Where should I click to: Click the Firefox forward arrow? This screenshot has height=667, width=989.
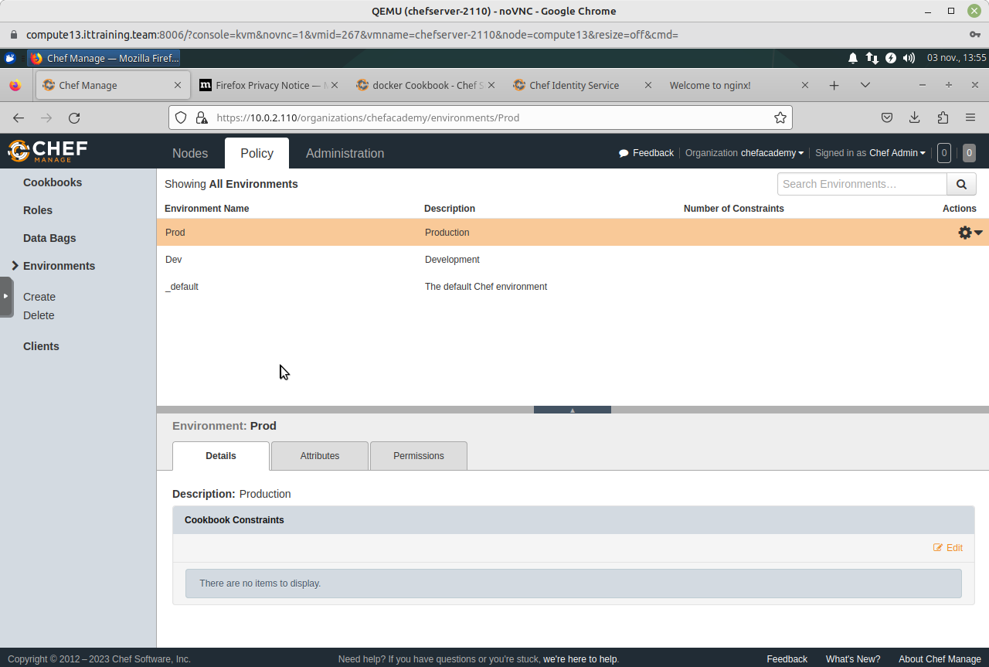point(46,117)
